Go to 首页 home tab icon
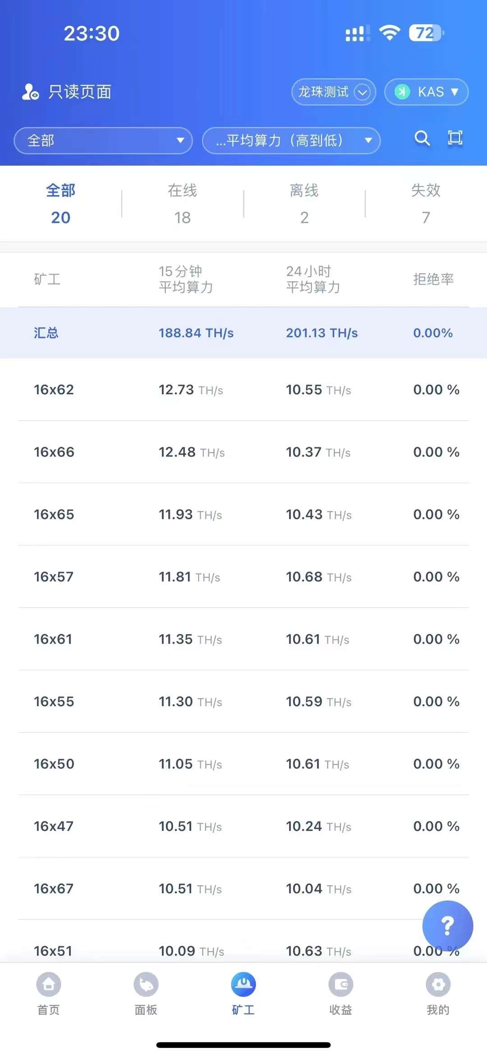Screen dimensions: 487x1057 click(49, 984)
